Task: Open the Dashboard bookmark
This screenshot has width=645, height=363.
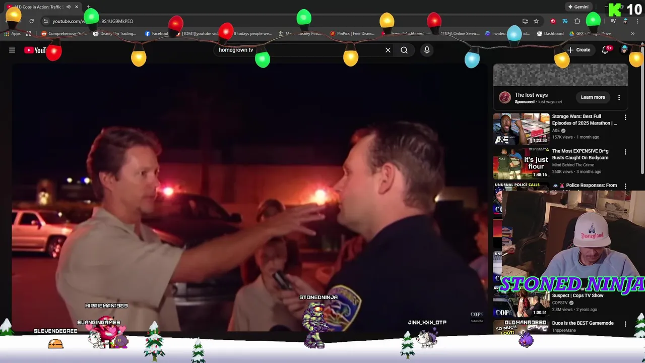Action: [550, 34]
